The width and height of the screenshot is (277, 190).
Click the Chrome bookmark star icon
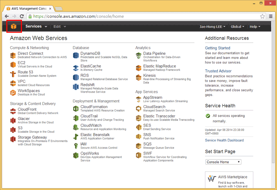[x=262, y=16]
